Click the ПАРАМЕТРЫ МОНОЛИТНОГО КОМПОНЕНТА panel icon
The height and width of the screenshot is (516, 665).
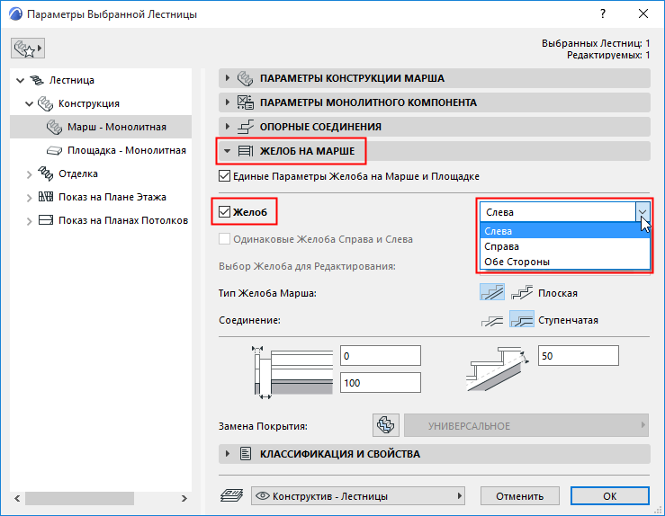[x=245, y=102]
